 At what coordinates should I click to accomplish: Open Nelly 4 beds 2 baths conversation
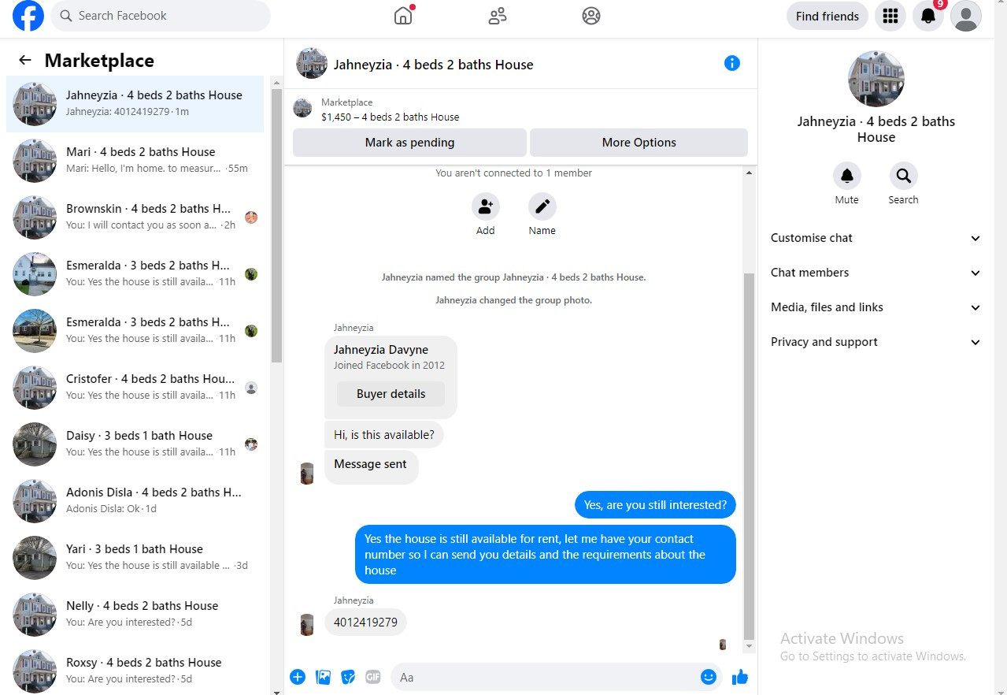(135, 614)
